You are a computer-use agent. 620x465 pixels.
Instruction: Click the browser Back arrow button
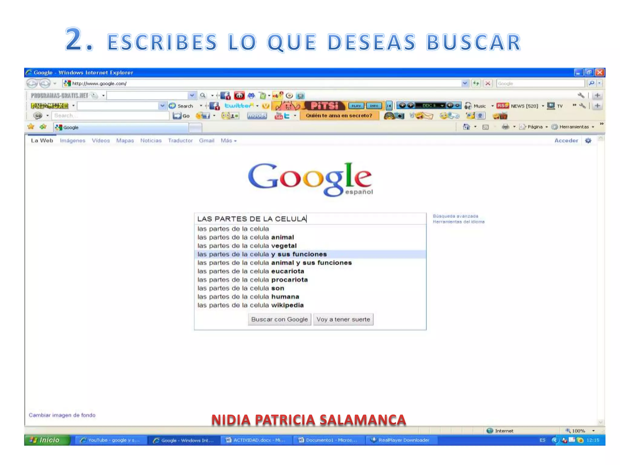coord(32,83)
